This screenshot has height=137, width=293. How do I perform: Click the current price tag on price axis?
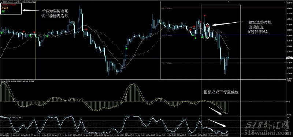290,58
